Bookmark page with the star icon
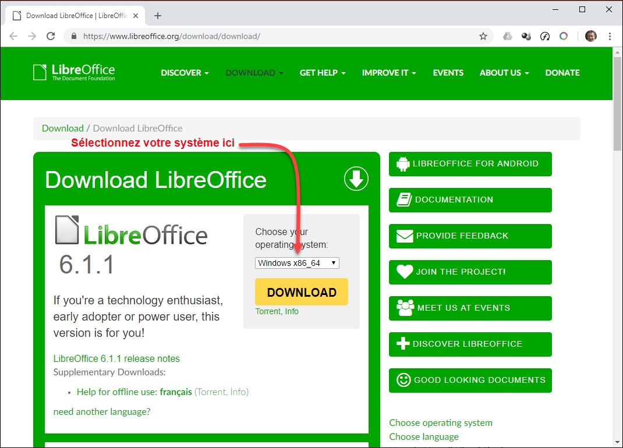 (x=483, y=36)
